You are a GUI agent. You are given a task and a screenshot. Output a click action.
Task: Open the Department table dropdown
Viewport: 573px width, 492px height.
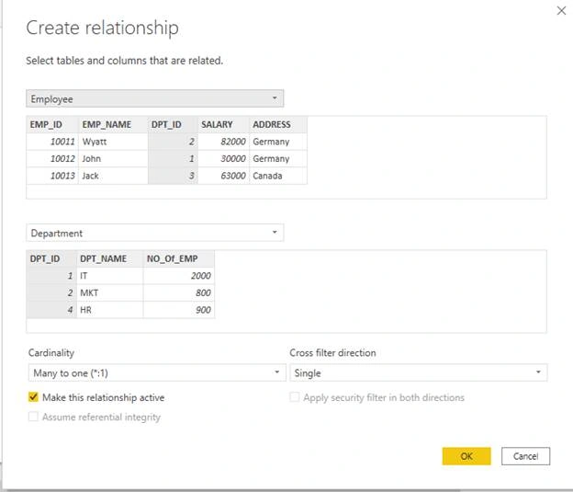coord(155,233)
